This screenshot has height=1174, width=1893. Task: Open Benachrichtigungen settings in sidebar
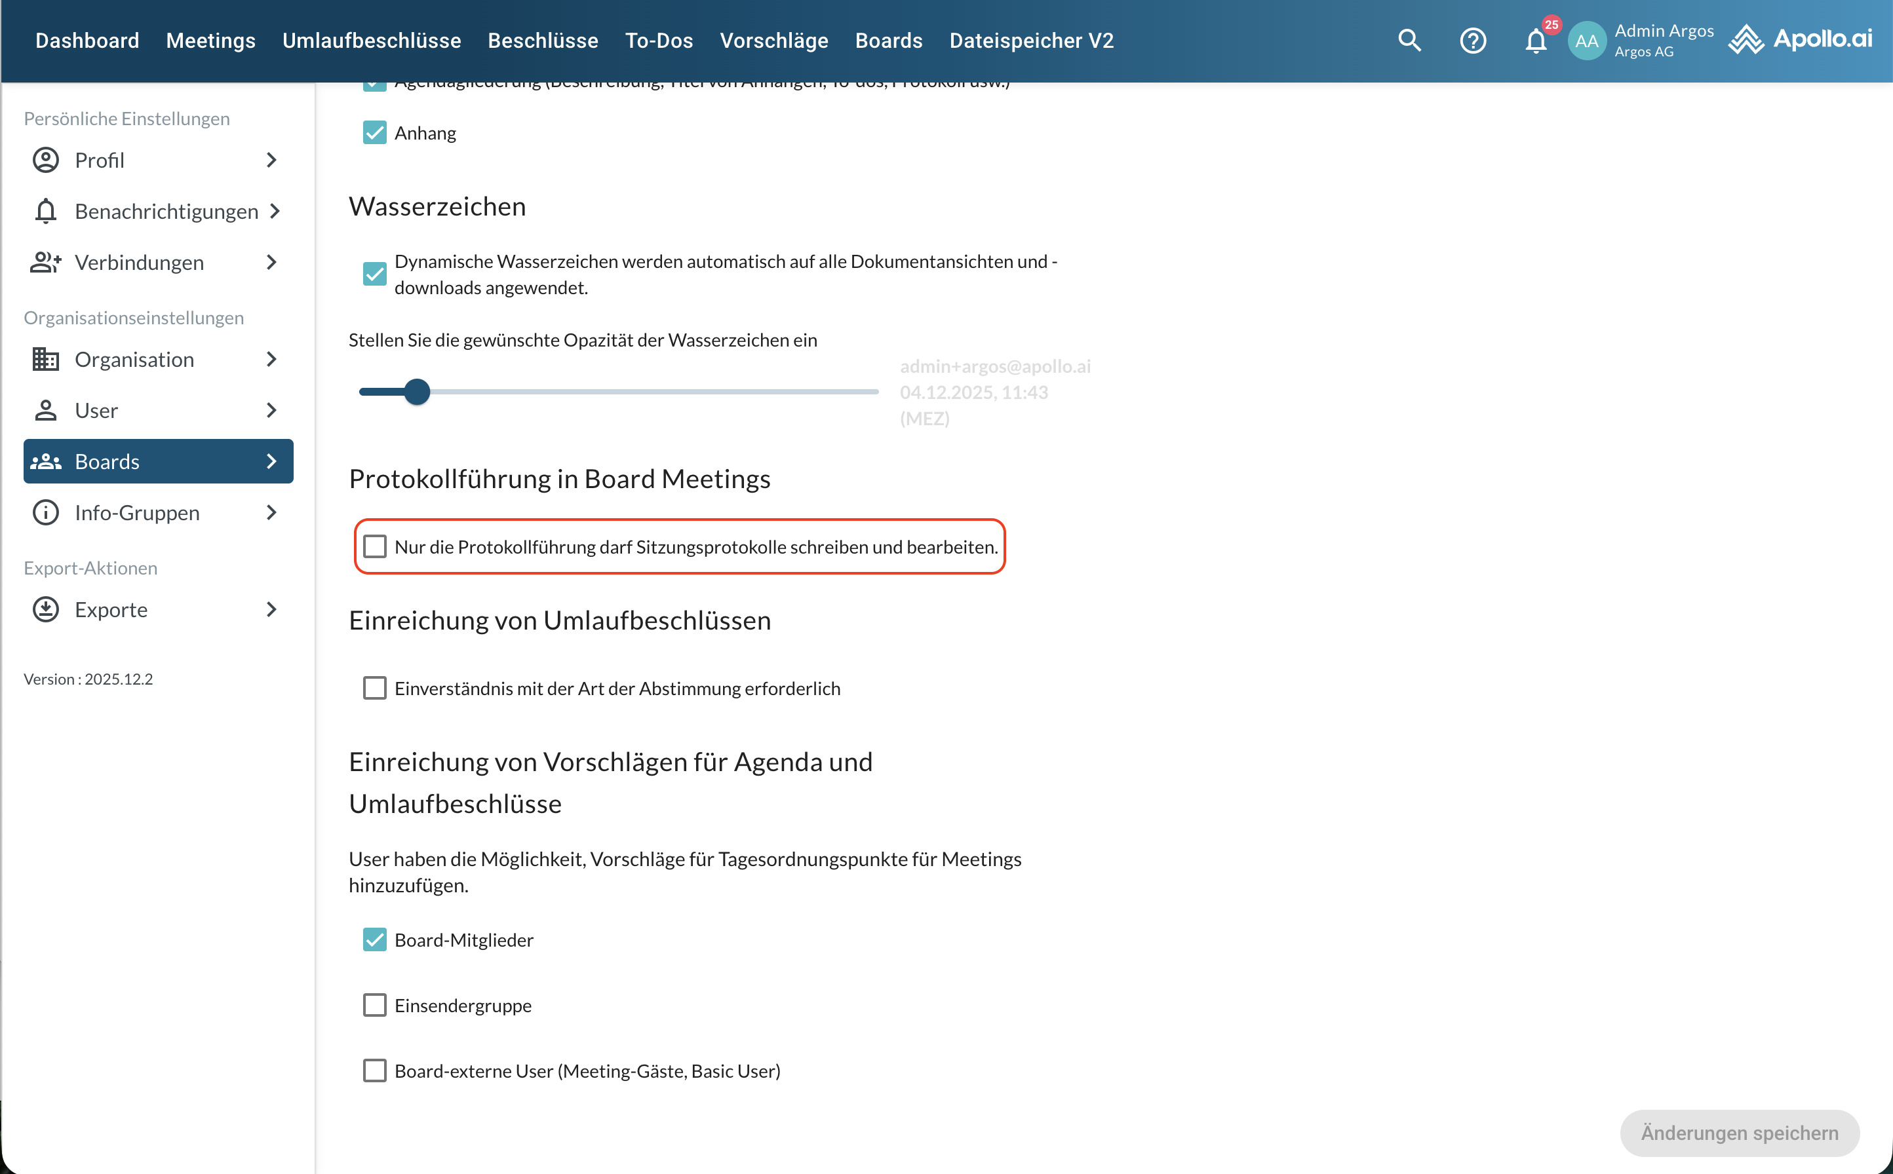[166, 211]
